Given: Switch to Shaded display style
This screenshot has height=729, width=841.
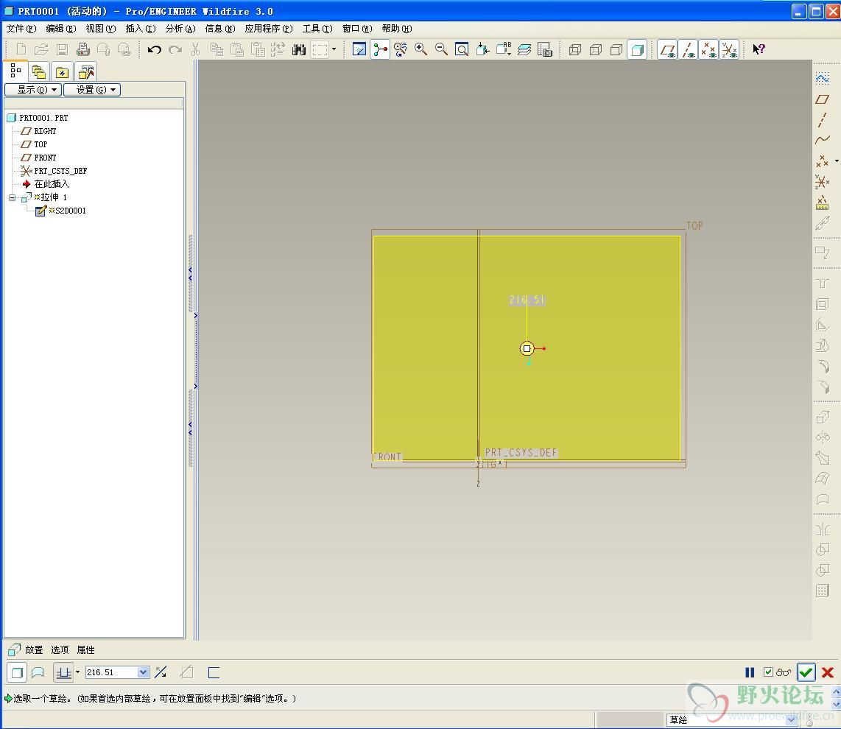Looking at the screenshot, I should [637, 50].
